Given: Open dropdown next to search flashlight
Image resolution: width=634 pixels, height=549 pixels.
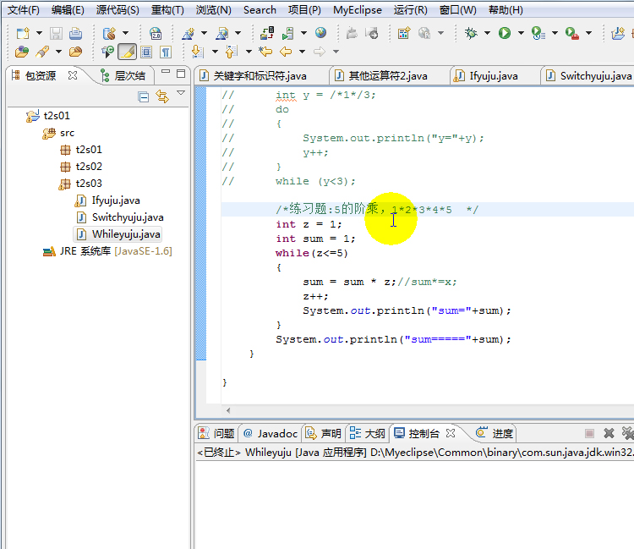Looking at the screenshot, I should click(58, 52).
